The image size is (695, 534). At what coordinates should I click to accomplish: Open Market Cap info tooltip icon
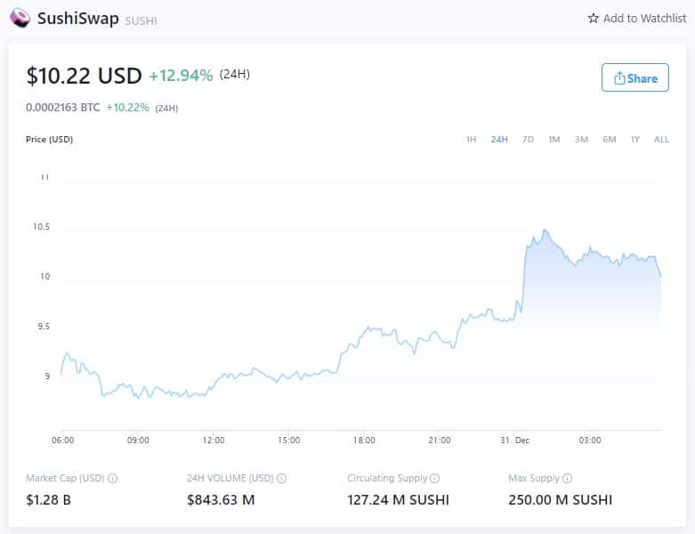pos(113,478)
